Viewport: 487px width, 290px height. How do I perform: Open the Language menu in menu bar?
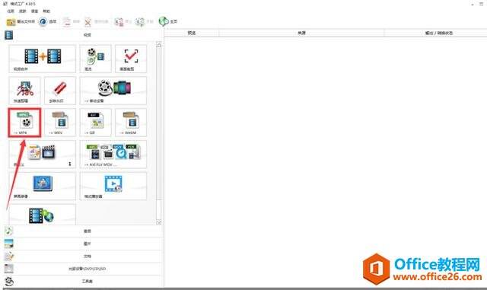tap(34, 11)
